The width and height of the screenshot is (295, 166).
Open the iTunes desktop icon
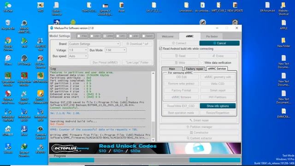click(8, 60)
